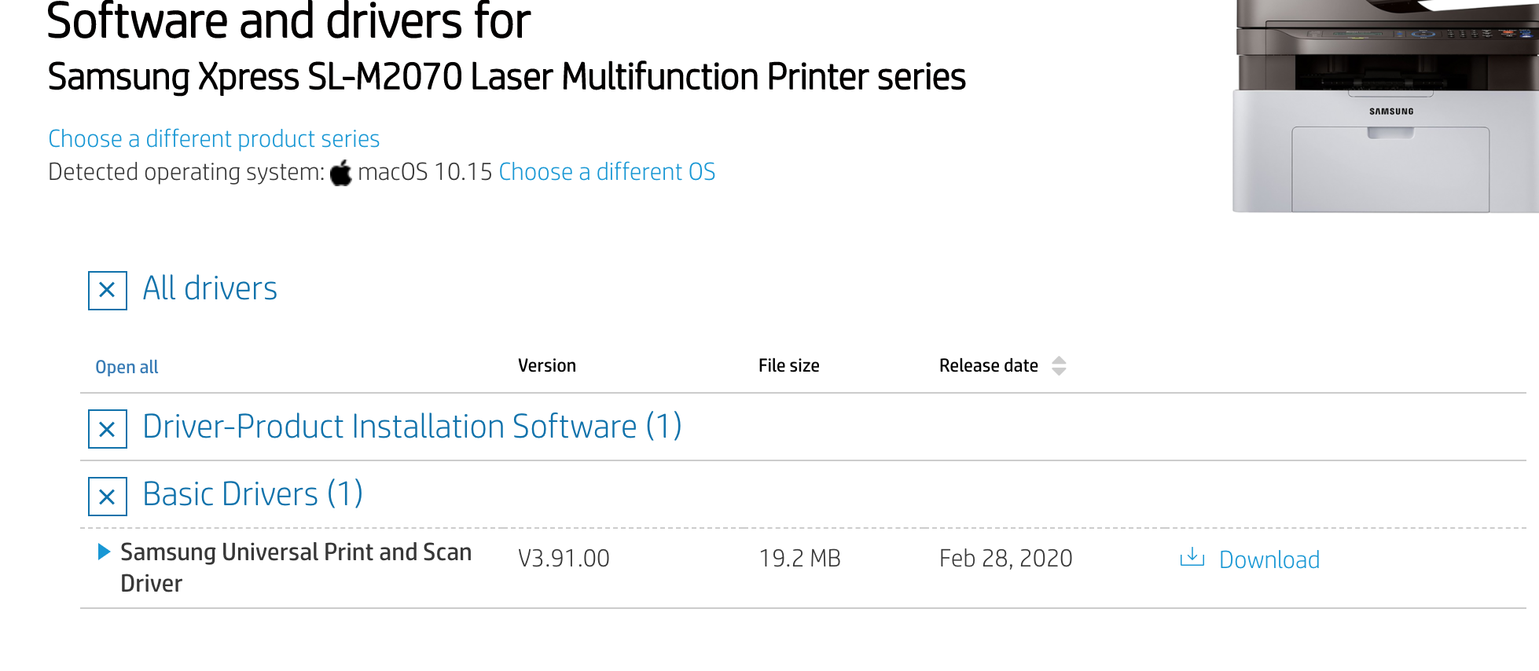Screen dimensions: 1539x671
Task: Open Choose a different product series
Action: [x=214, y=139]
